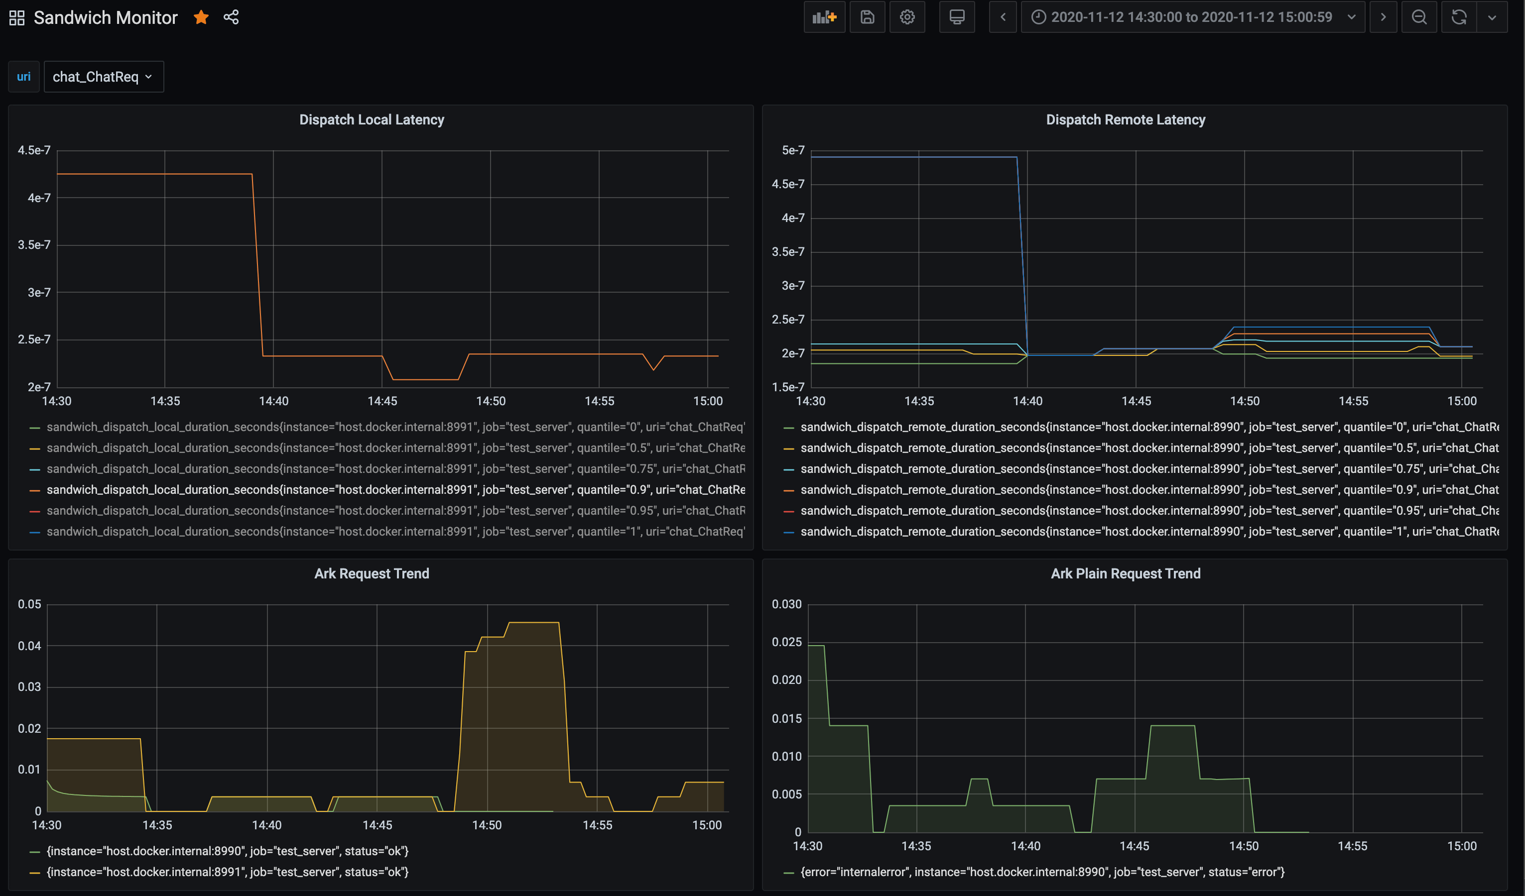Viewport: 1525px width, 896px height.
Task: Save the dashboard with the disk icon
Action: 867,17
